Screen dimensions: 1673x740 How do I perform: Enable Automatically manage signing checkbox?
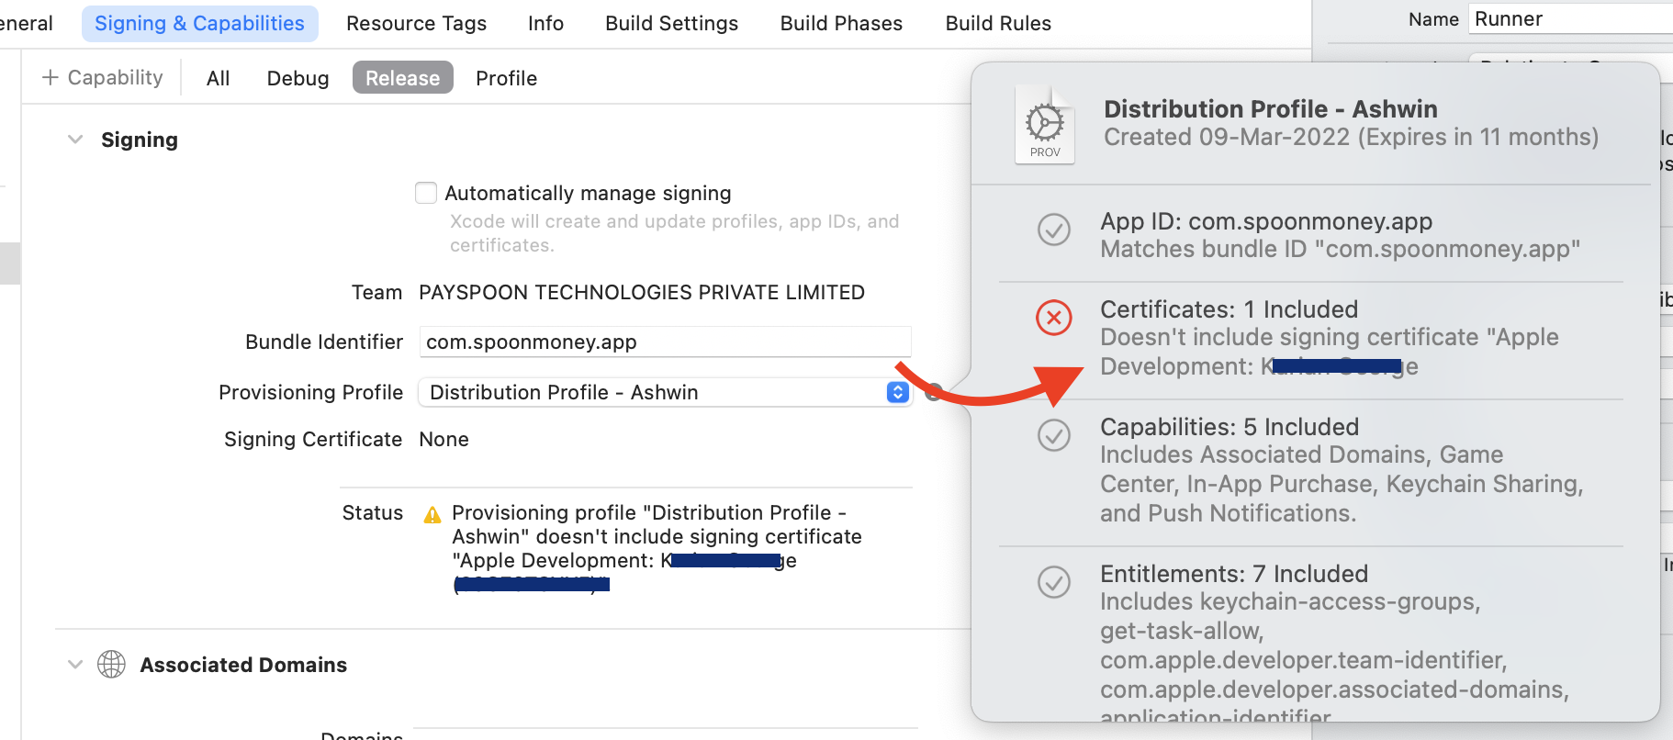click(426, 193)
